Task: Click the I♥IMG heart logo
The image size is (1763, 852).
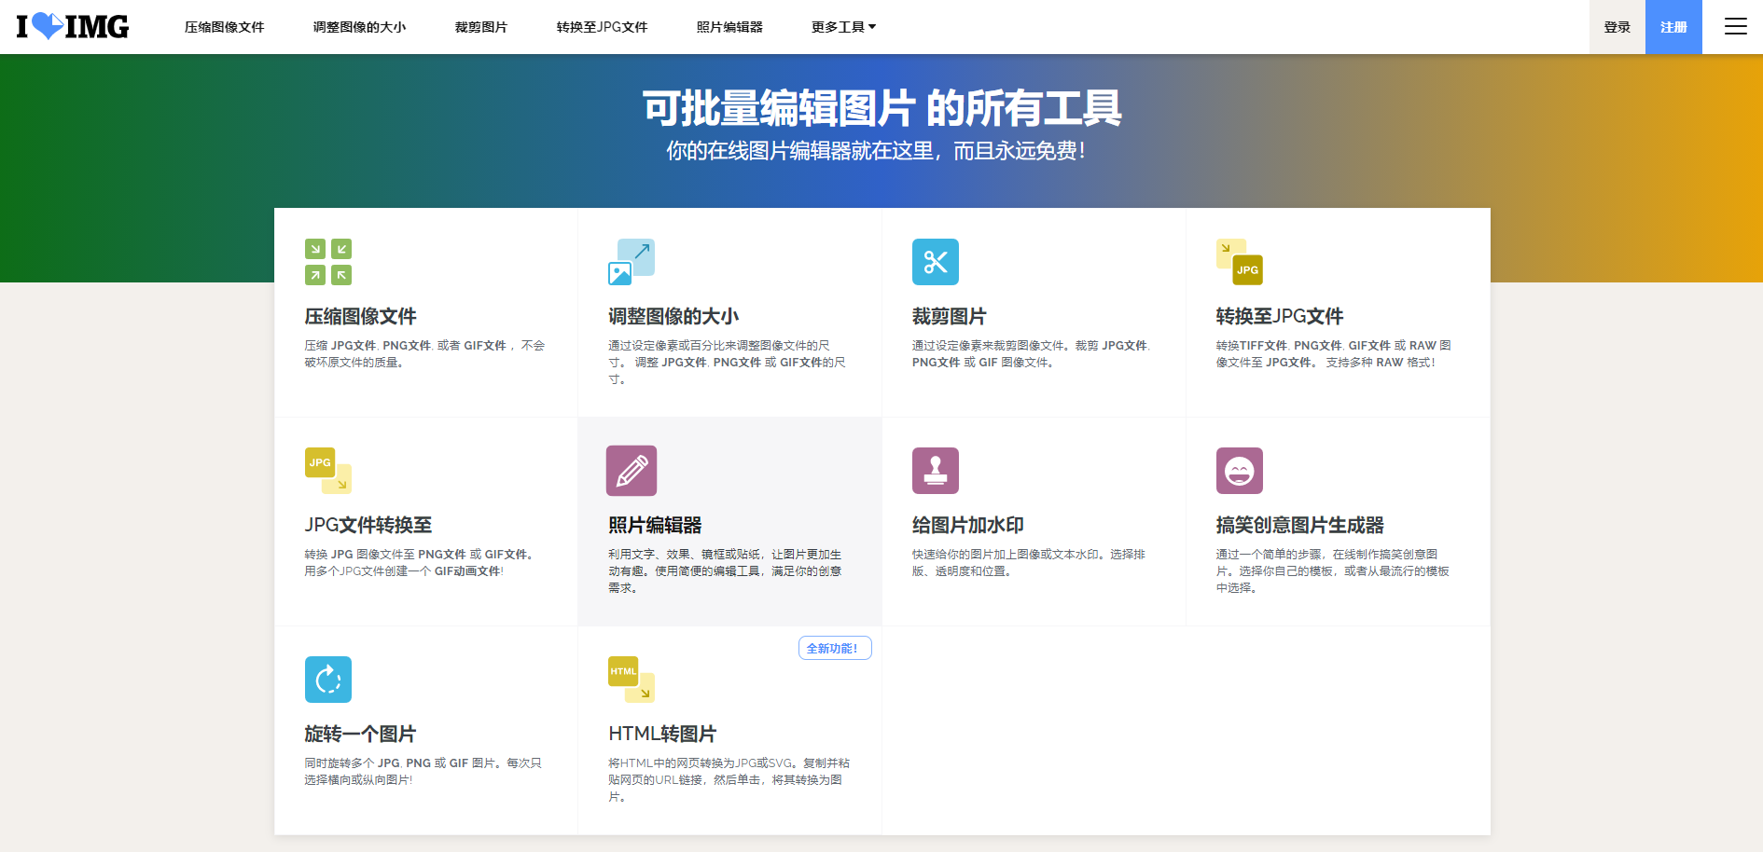Action: click(x=72, y=26)
